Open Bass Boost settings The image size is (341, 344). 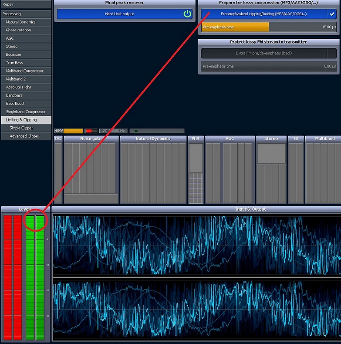coord(26,103)
